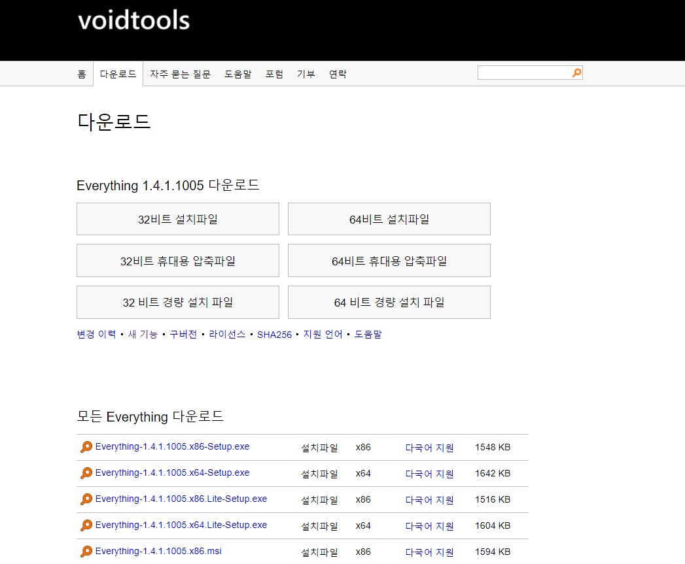The width and height of the screenshot is (685, 564).
Task: Click the icon beside Everything-1.4.1.1005.x86.Lite-Setup.exe
Action: pos(86,499)
